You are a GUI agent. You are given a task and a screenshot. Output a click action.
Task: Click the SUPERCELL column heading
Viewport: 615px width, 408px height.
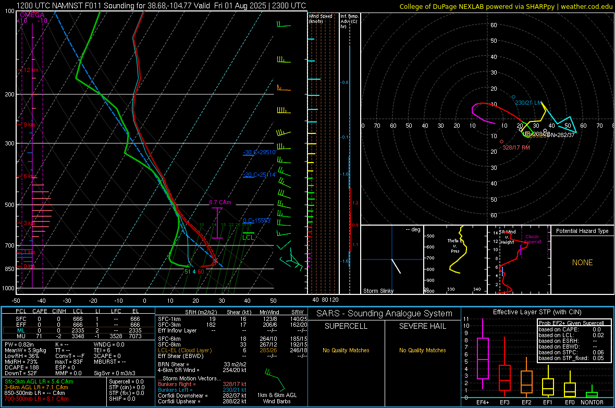(x=346, y=326)
